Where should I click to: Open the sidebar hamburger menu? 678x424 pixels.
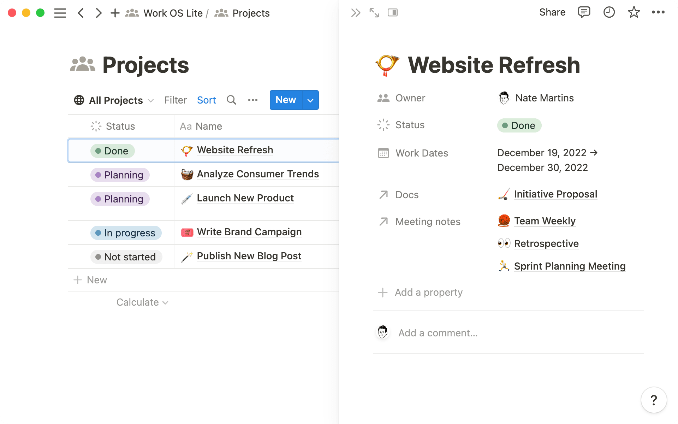tap(60, 13)
